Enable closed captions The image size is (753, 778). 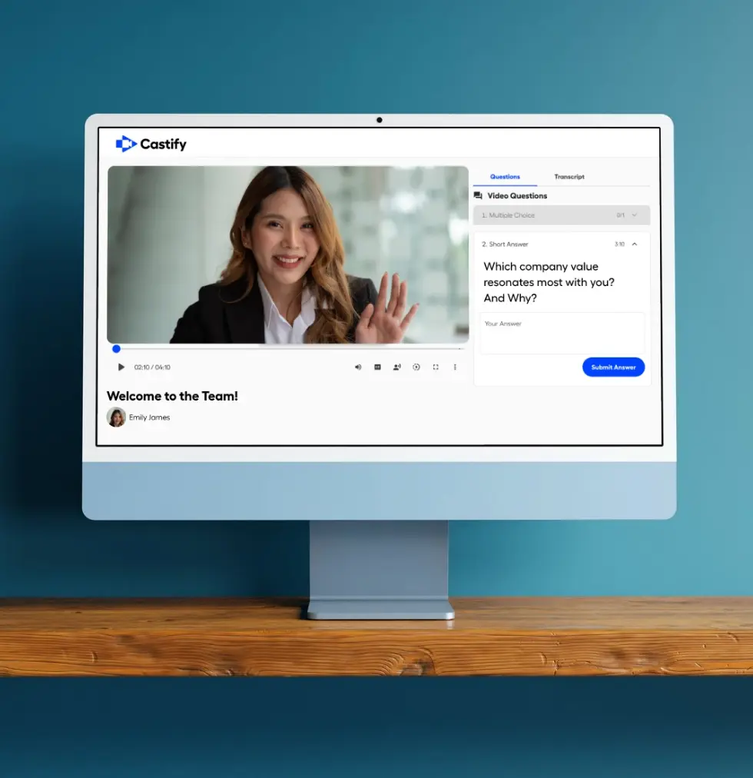(377, 367)
